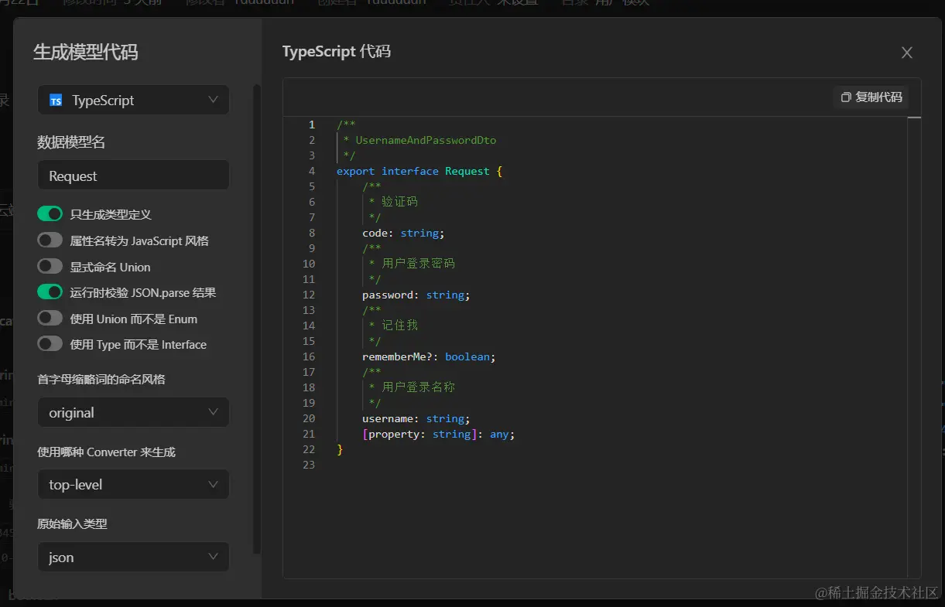Turn off 运行时校验 JSON.parse 结果 switch

[50, 292]
